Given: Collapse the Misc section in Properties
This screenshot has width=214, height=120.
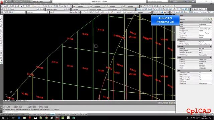Looking at the screenshot, I should (210, 70).
